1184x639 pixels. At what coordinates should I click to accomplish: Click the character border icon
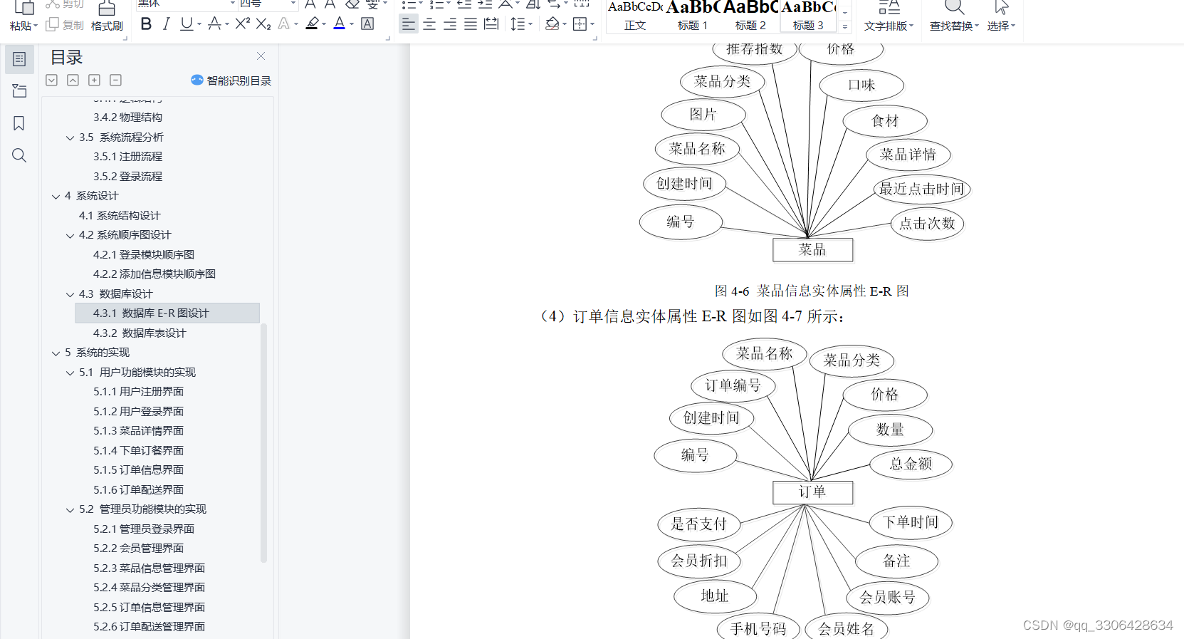point(367,24)
